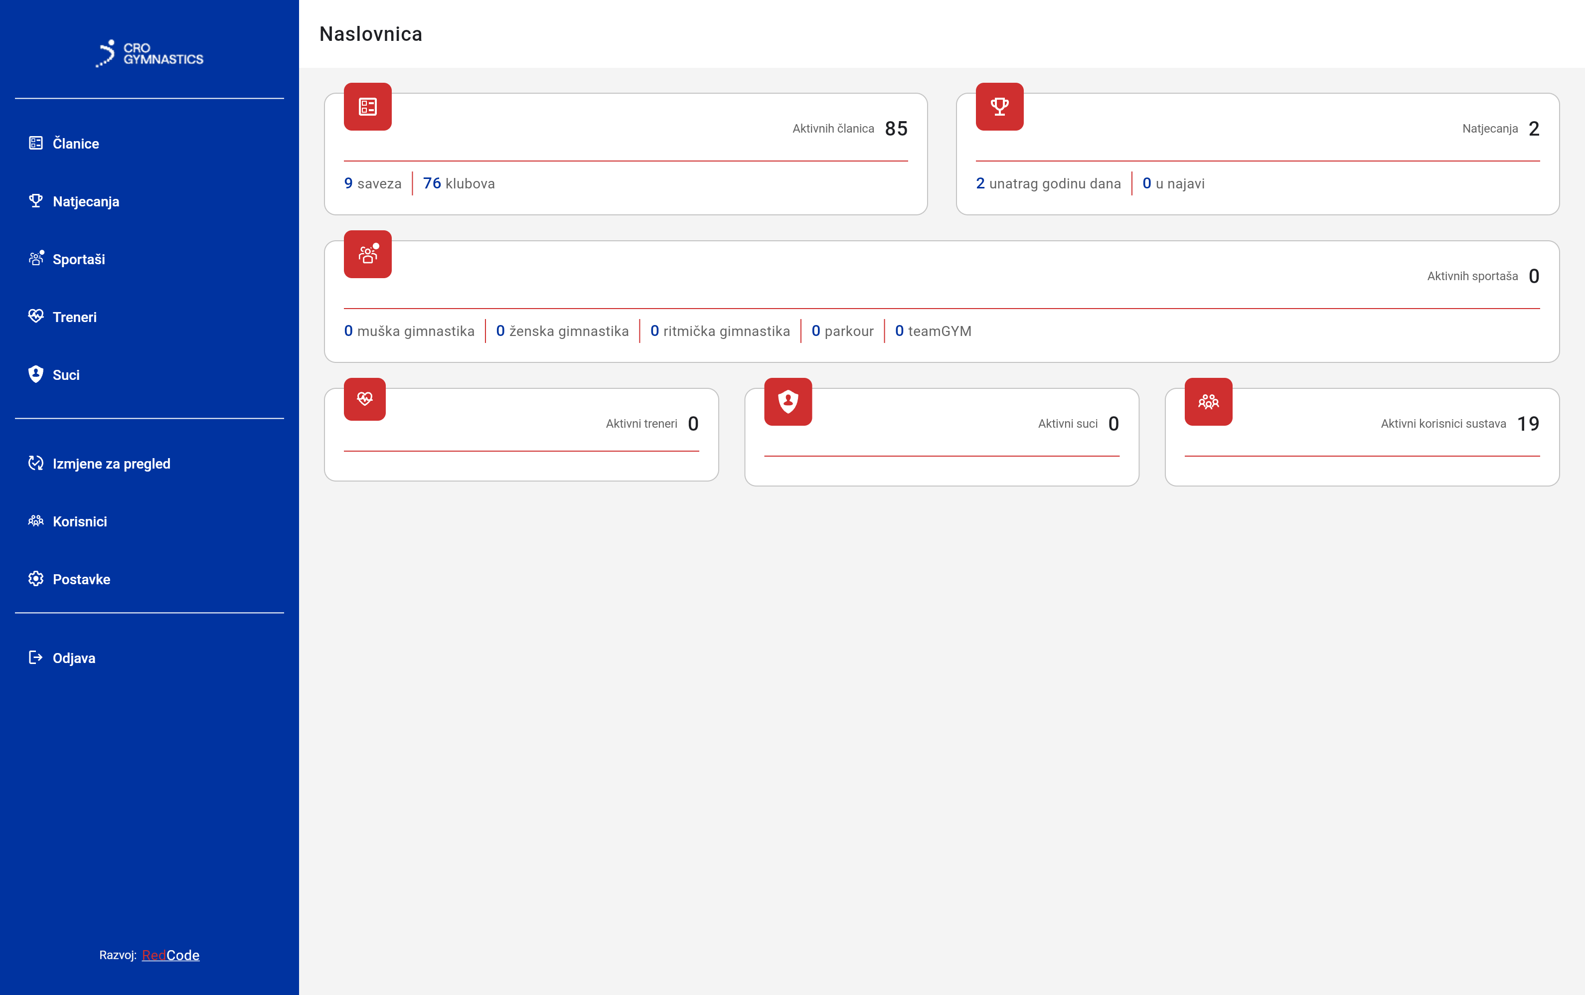Open Izmjene za pregled

pos(111,464)
